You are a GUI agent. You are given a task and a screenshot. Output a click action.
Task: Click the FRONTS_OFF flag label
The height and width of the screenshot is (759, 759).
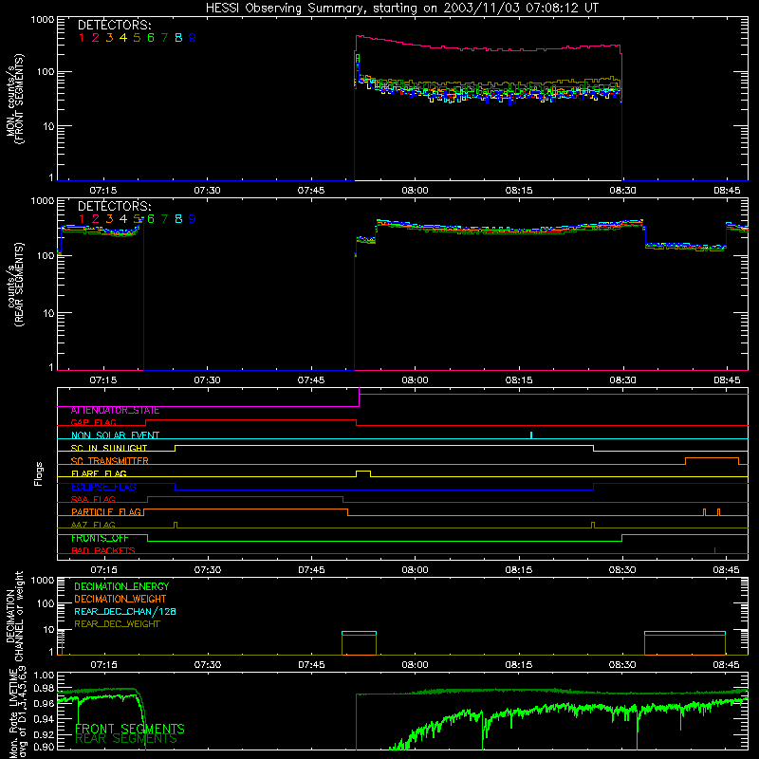click(x=100, y=538)
